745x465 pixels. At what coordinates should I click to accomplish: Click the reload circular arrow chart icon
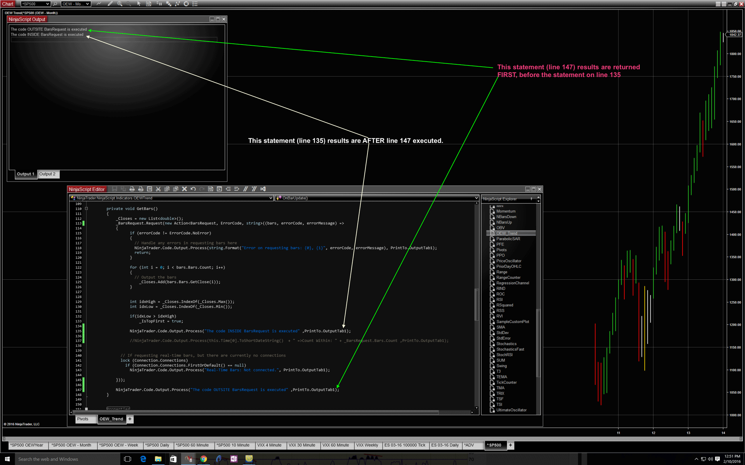[x=186, y=4]
